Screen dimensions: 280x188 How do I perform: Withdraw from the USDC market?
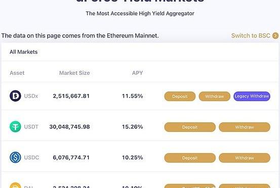(245, 158)
